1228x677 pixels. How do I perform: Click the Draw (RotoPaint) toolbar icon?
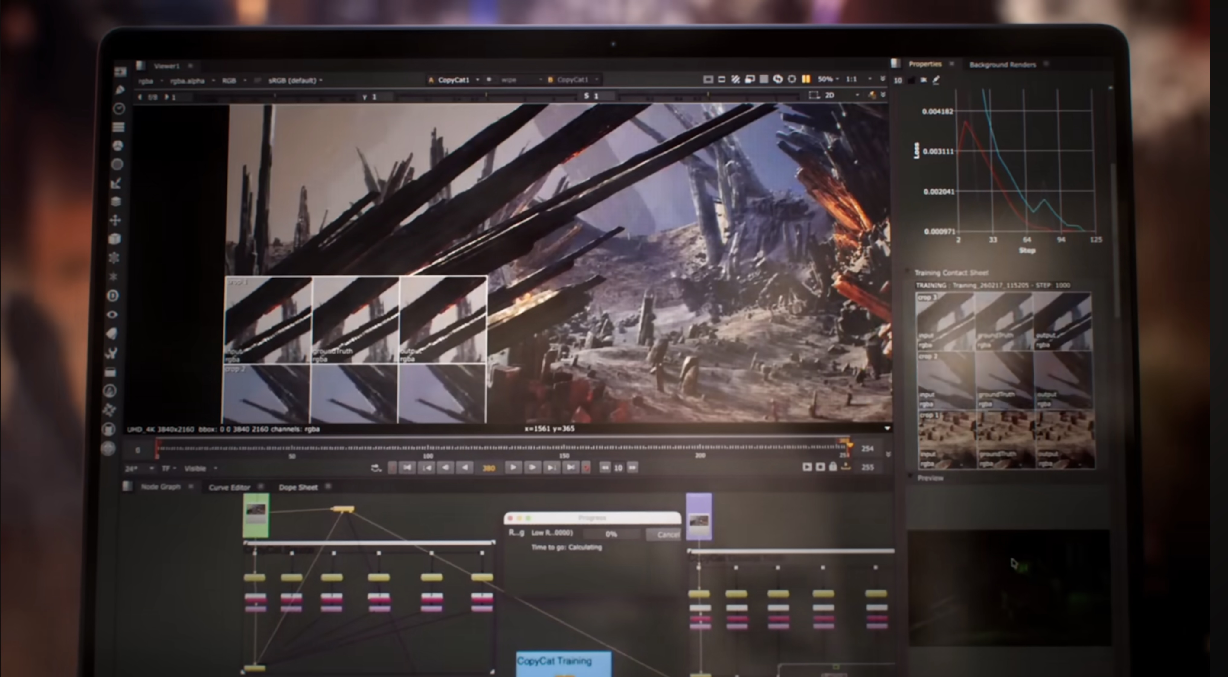click(x=120, y=91)
